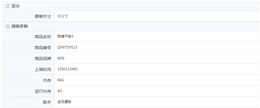Click the 商品编号 label cell
260x108 pixels.
pos(28,47)
